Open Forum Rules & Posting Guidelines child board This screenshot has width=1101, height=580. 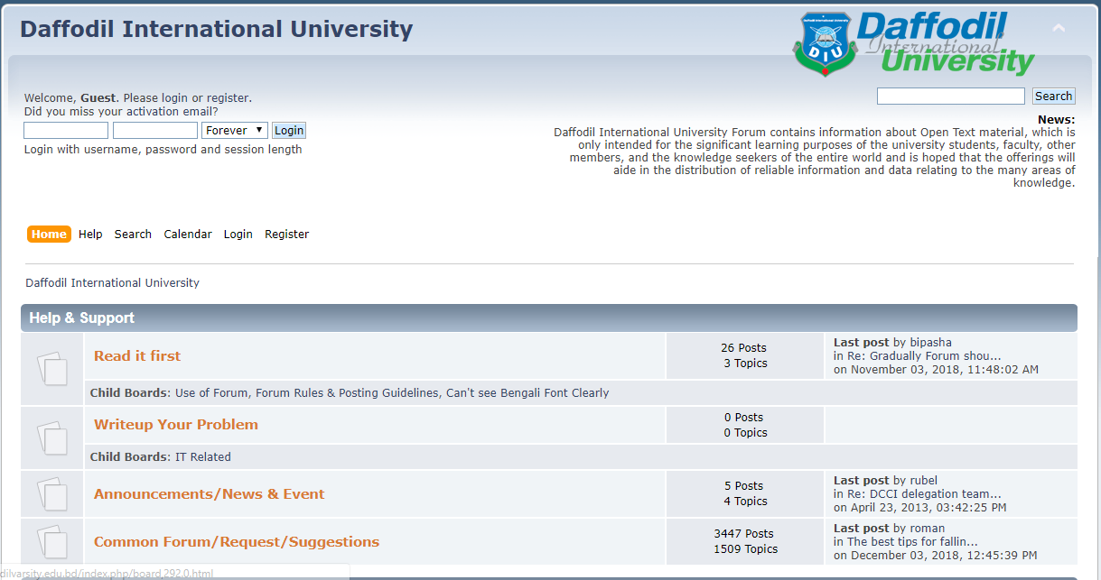tap(349, 393)
